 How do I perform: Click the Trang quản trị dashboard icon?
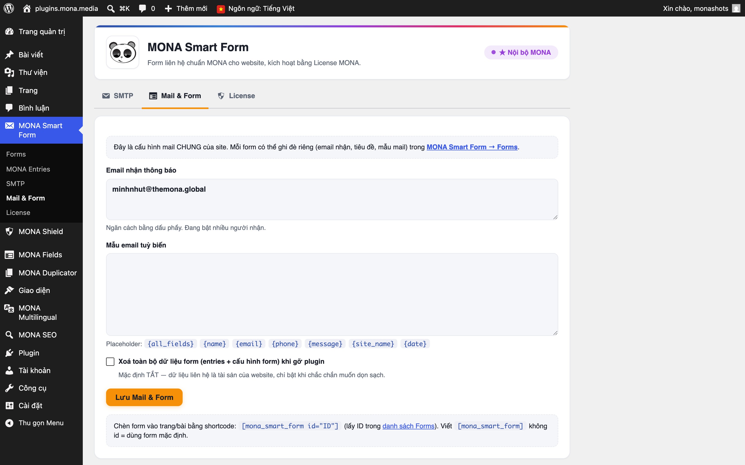coord(9,31)
